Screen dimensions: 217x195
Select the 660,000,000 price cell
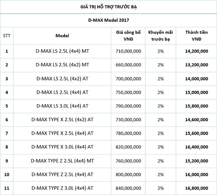pos(128,65)
